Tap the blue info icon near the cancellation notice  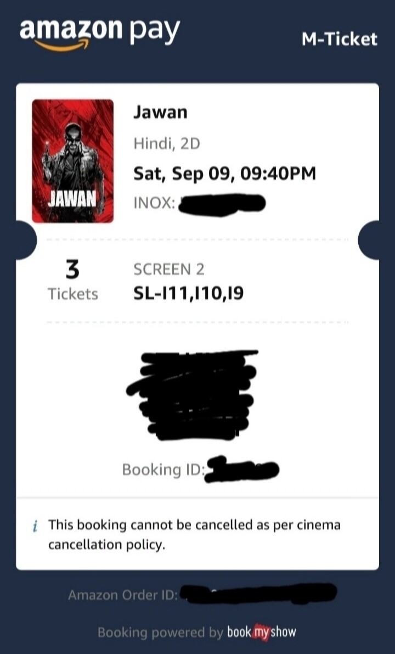(x=36, y=525)
